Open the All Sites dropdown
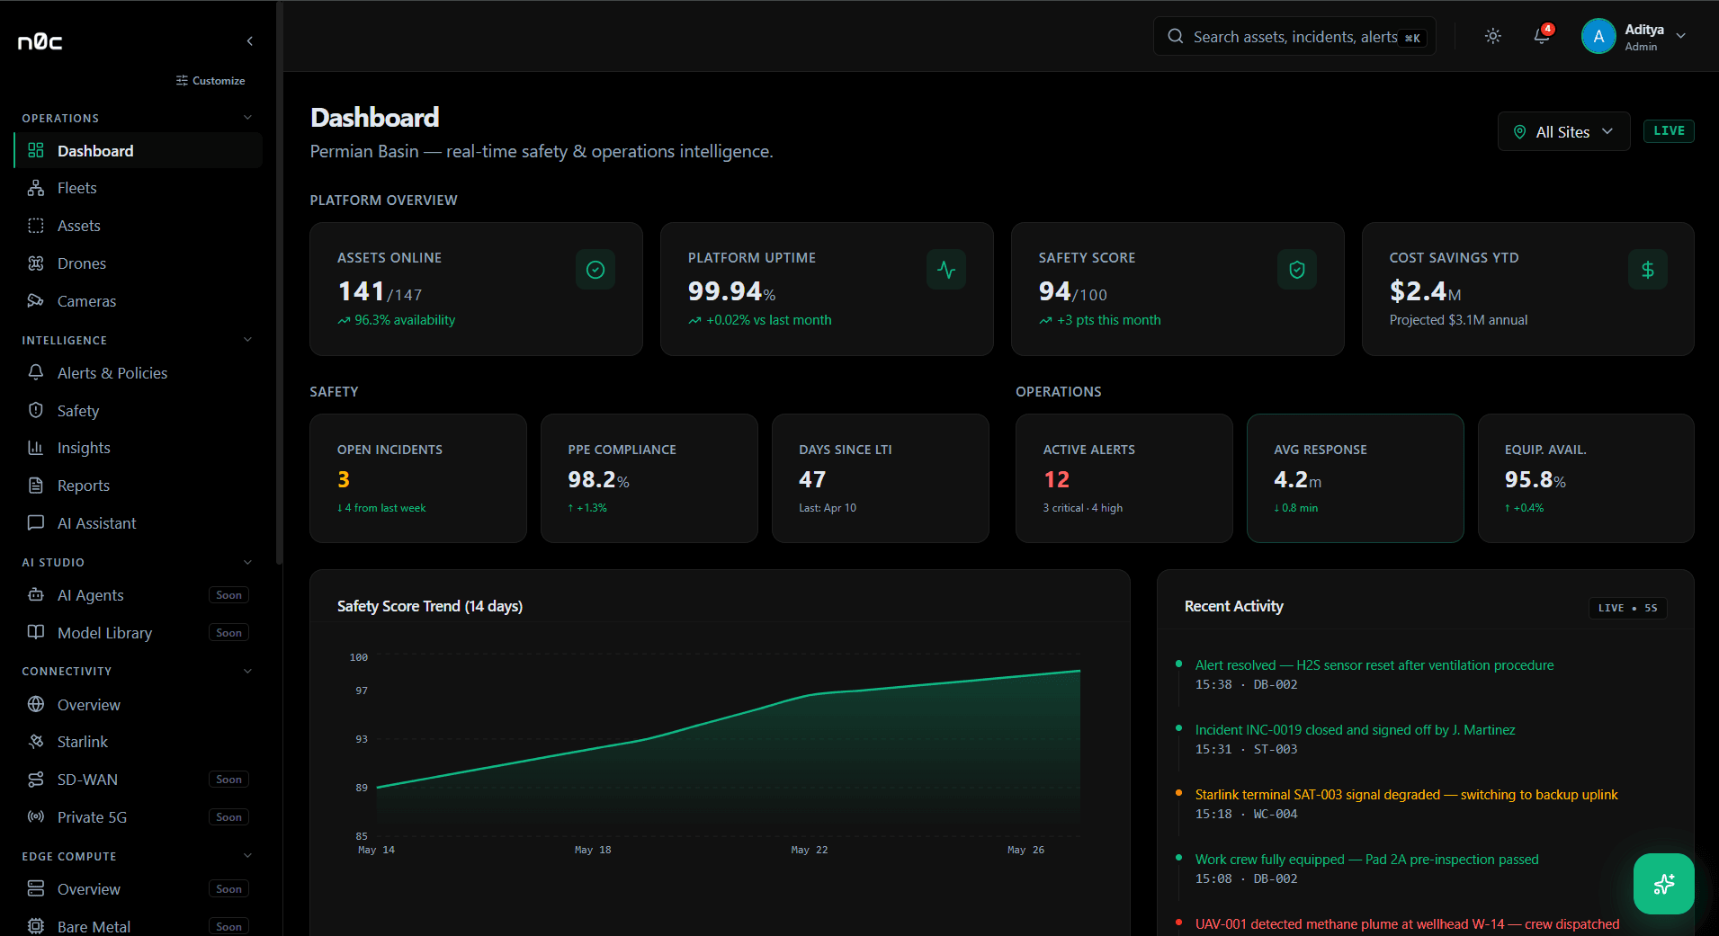The width and height of the screenshot is (1719, 936). [x=1563, y=131]
